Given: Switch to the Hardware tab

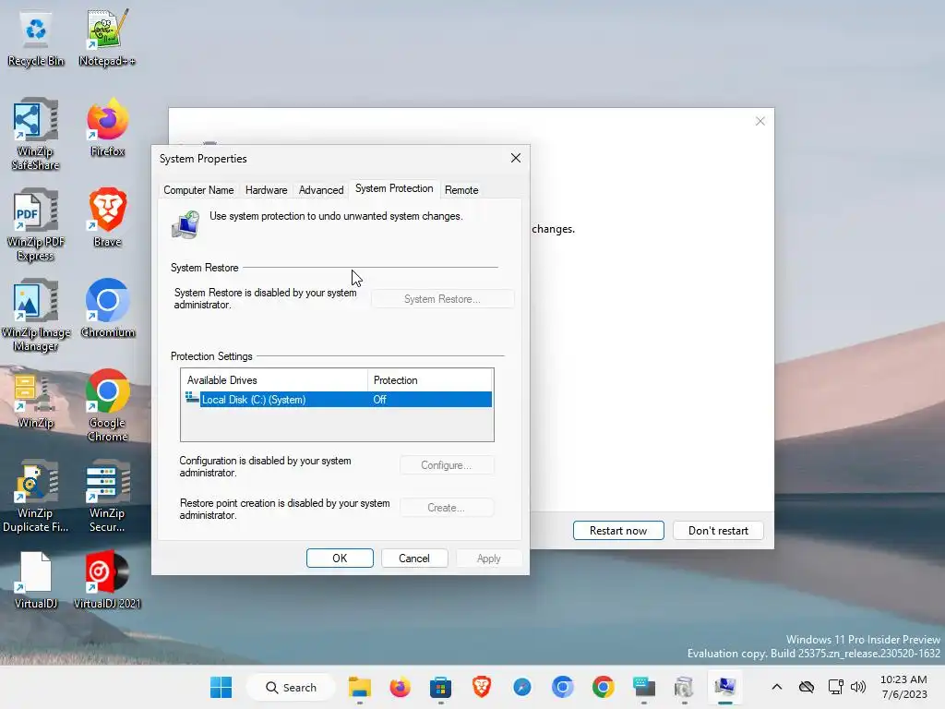Looking at the screenshot, I should pos(267,190).
